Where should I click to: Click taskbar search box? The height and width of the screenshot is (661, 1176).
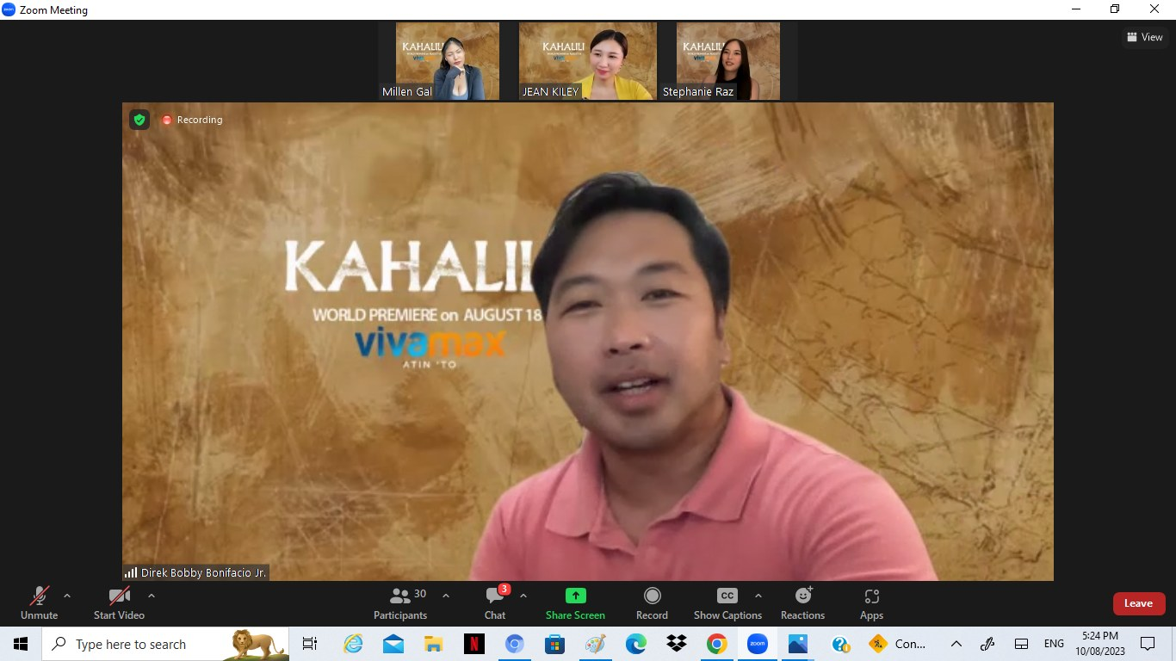coord(165,644)
